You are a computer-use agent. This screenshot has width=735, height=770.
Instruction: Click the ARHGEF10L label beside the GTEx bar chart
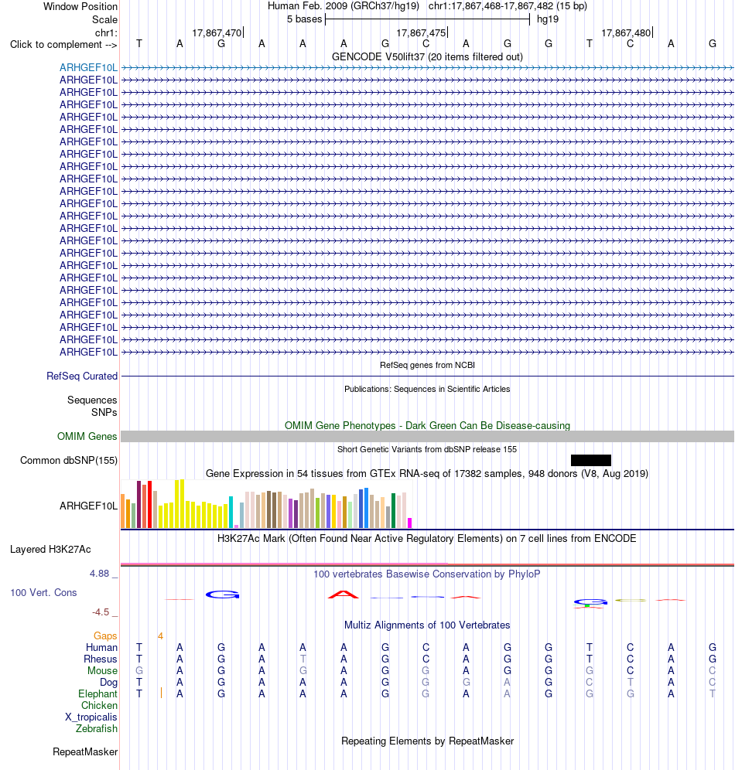pyautogui.click(x=88, y=506)
